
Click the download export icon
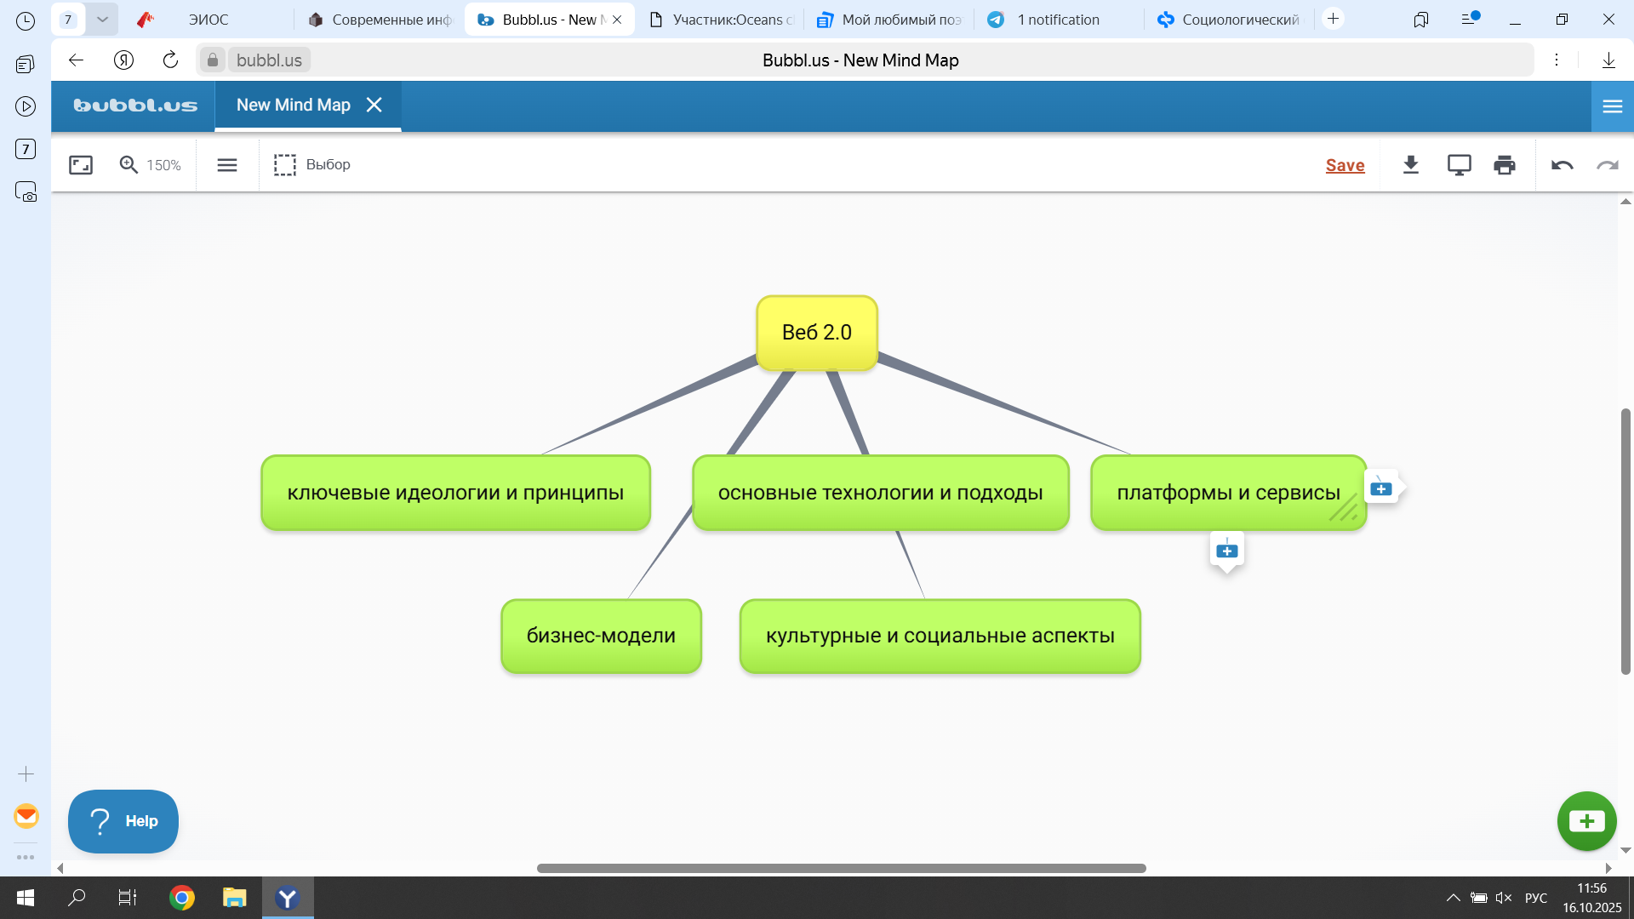pyautogui.click(x=1411, y=165)
